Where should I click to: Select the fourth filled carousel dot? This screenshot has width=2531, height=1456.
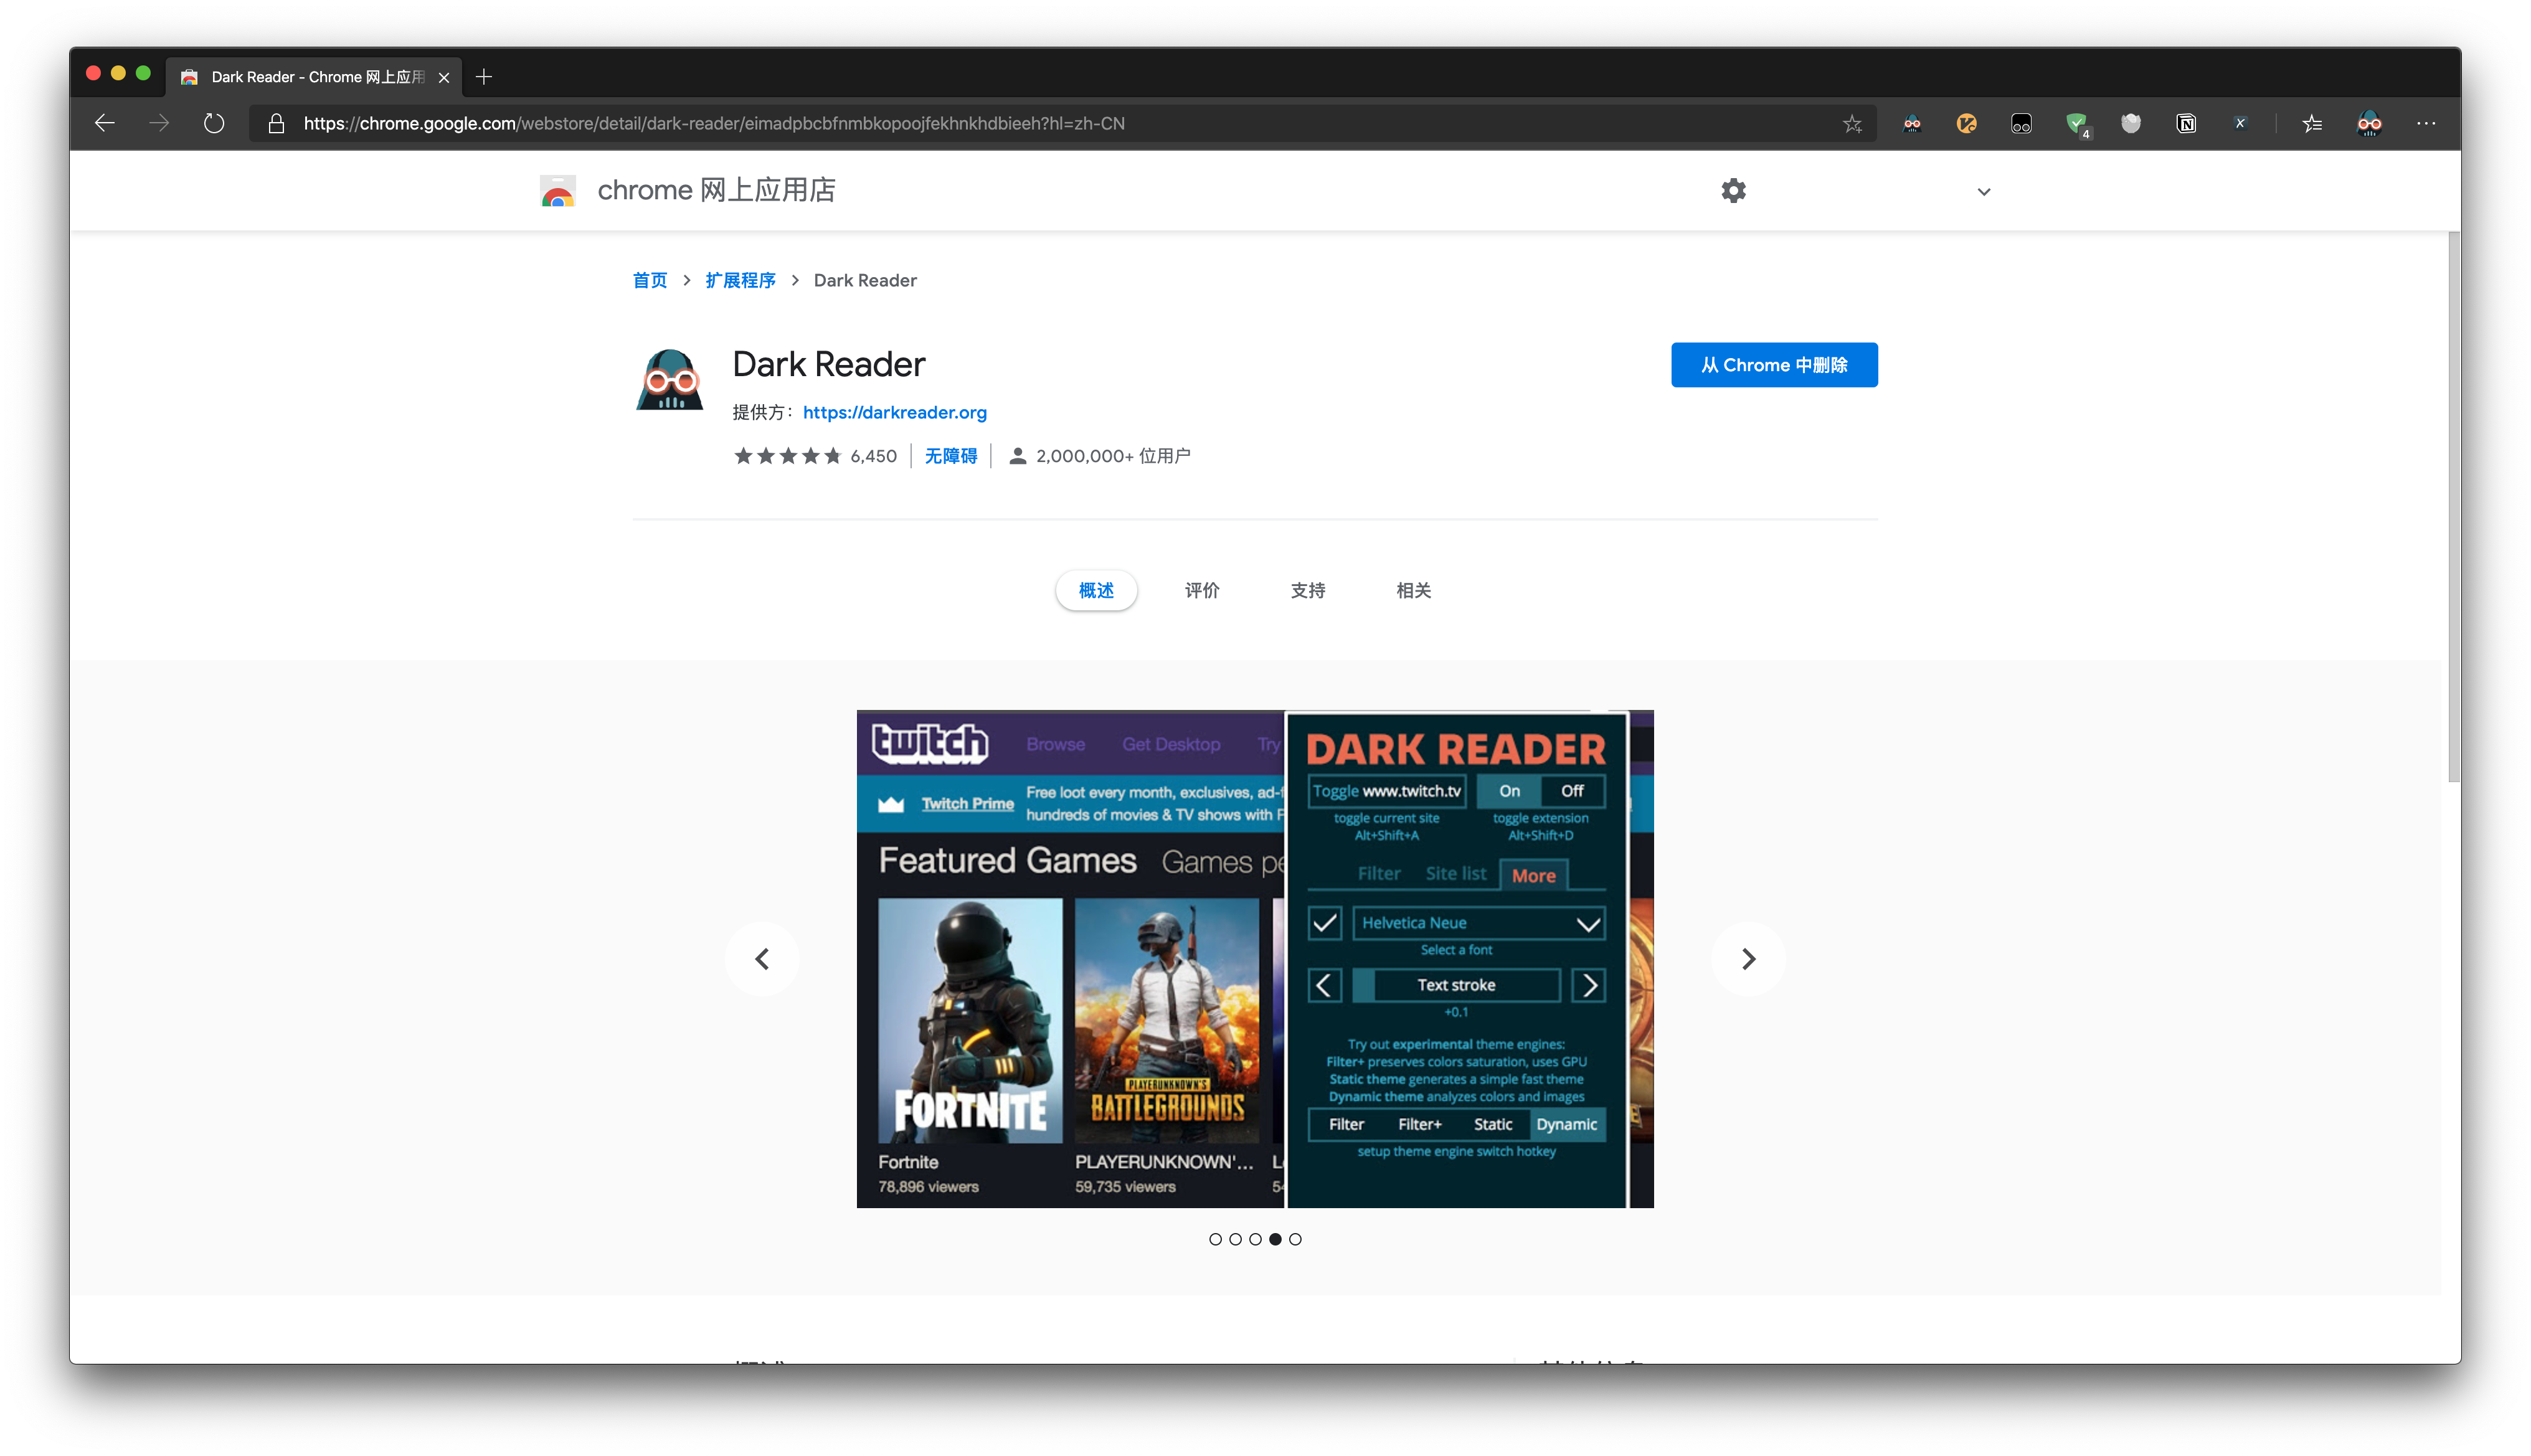[x=1275, y=1239]
